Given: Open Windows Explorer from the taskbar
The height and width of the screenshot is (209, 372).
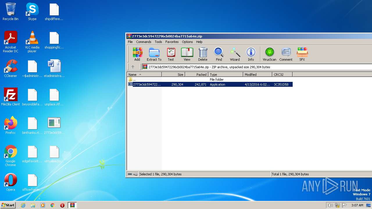Looking at the screenshot, I should (x=33, y=205).
